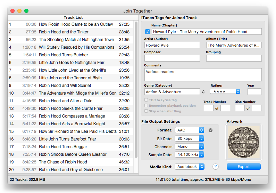
Task: Click the Genre (Category) field
Action: 172,92
